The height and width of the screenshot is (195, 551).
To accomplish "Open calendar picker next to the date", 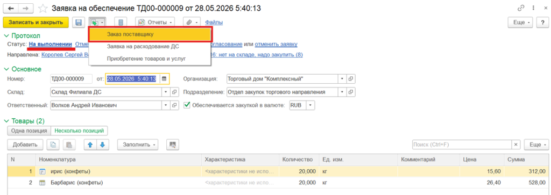I will 164,78.
